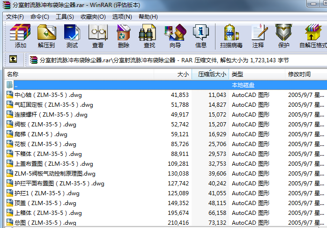This screenshot has width=327, height=228.
Task: Click the archive icon in the address bar
Action: pos(34,60)
